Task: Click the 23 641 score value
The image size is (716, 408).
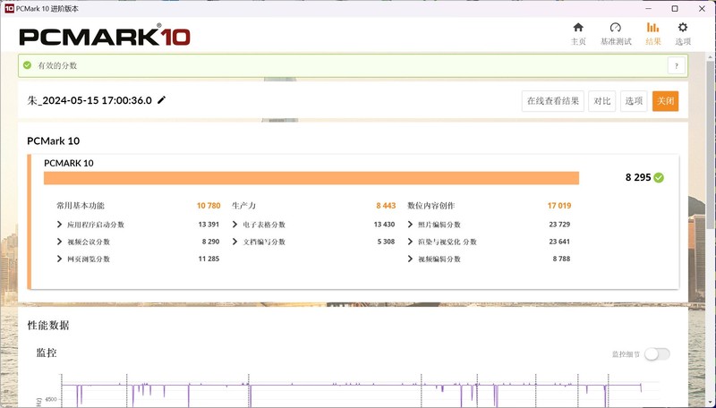Action: point(559,242)
